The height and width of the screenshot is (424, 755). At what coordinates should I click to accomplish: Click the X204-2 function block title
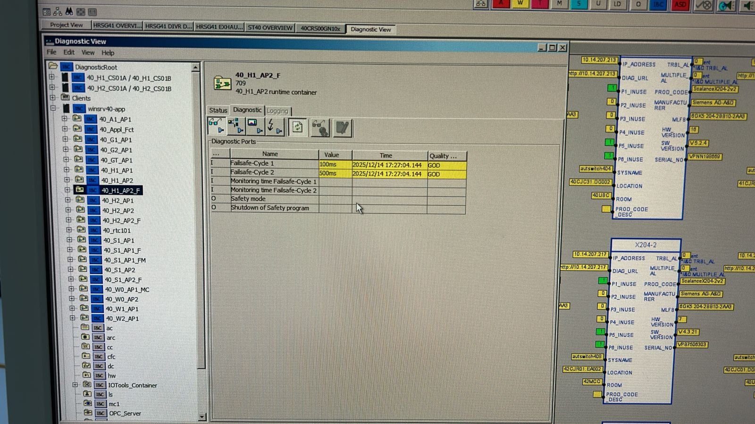[646, 245]
